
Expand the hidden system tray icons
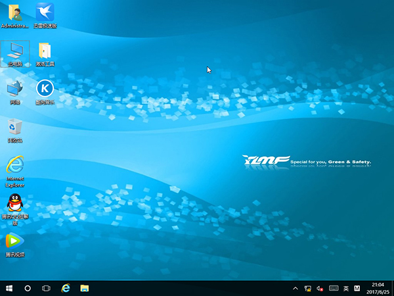(x=295, y=288)
